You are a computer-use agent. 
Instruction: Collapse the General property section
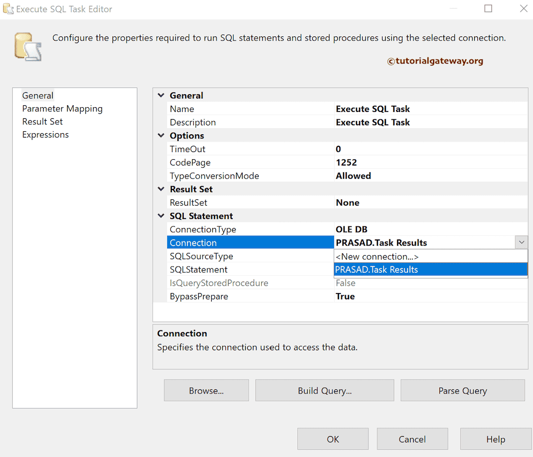pyautogui.click(x=161, y=95)
